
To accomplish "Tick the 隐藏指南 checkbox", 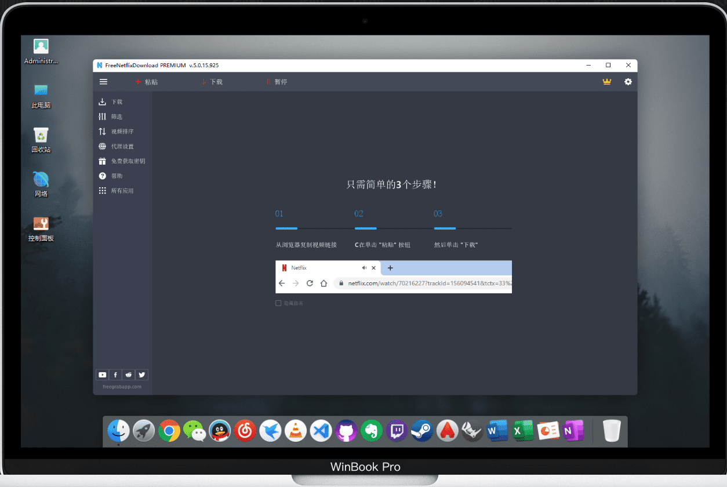I will click(278, 303).
